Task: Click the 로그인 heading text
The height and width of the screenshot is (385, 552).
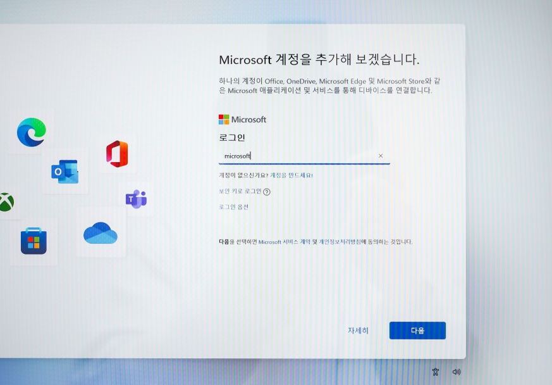Action: pyautogui.click(x=231, y=137)
